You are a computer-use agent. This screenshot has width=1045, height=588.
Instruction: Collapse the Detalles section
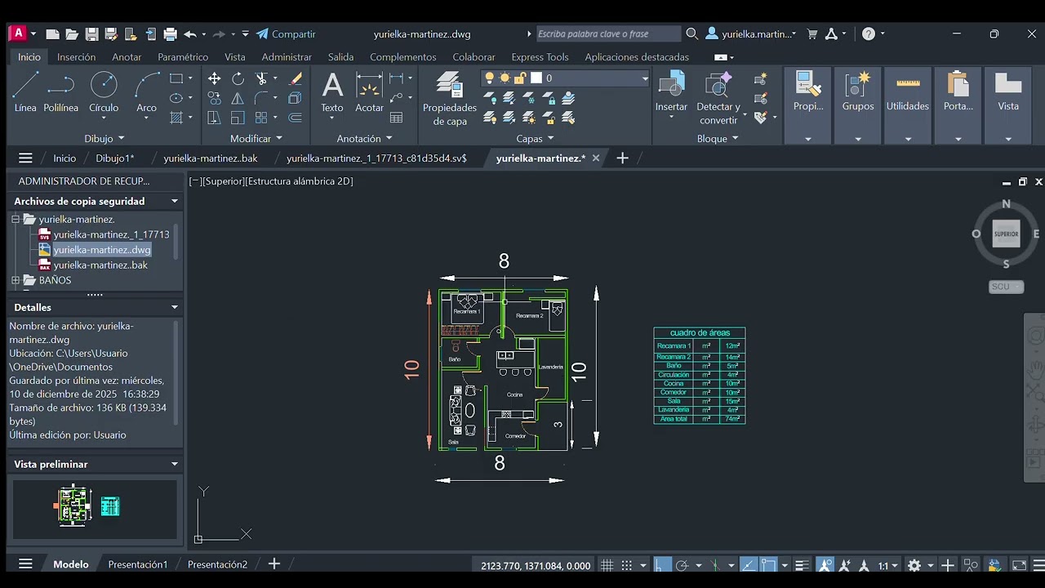(x=175, y=307)
